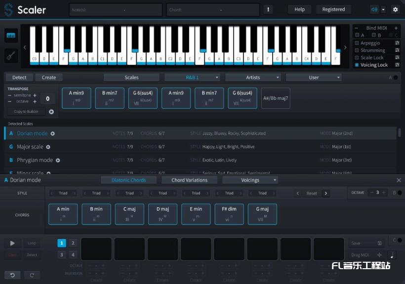Enable the Arpeggio checkbox
Screen dimensions: 405x284
(357, 44)
